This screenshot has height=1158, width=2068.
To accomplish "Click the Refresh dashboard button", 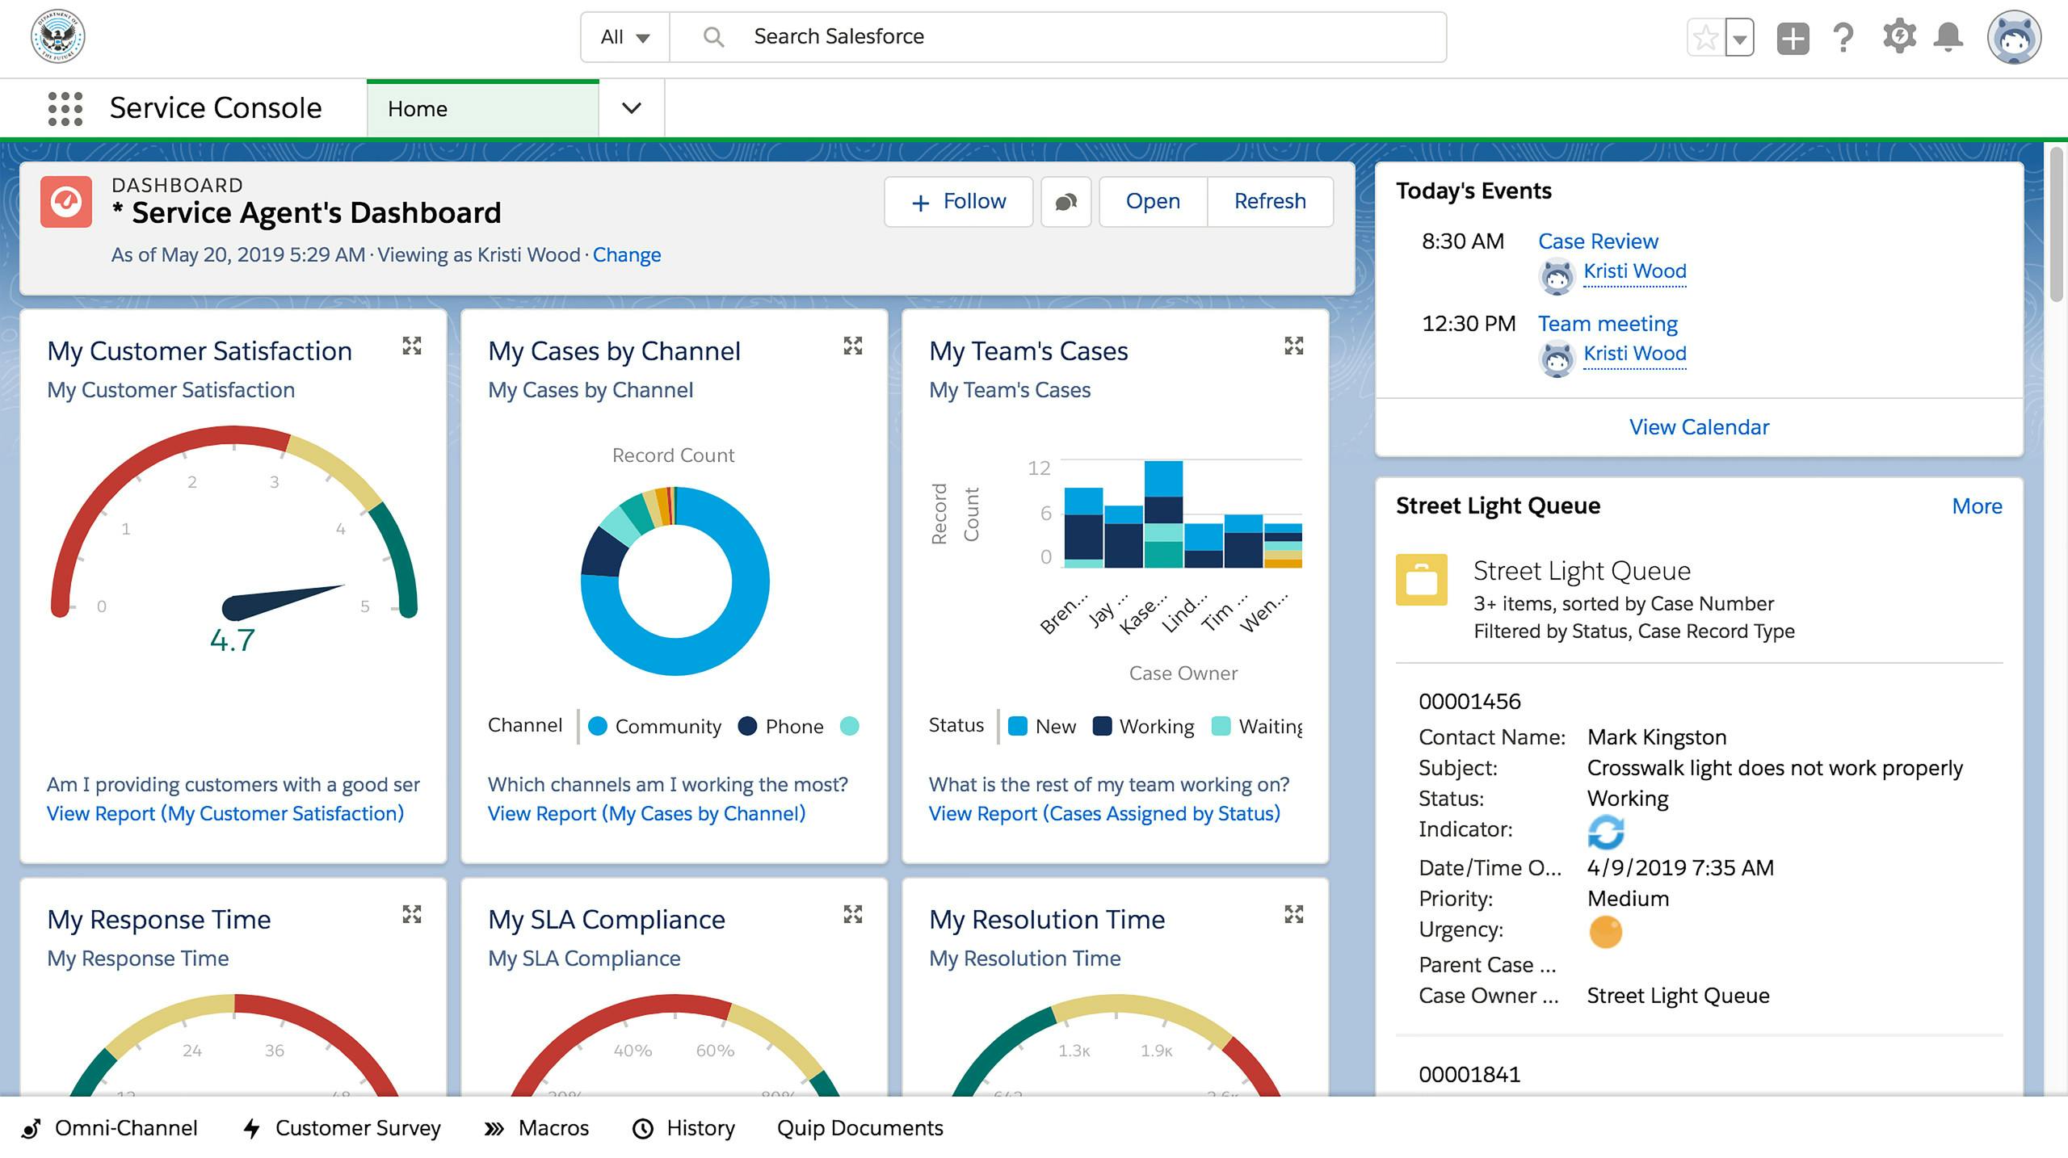I will (1270, 200).
